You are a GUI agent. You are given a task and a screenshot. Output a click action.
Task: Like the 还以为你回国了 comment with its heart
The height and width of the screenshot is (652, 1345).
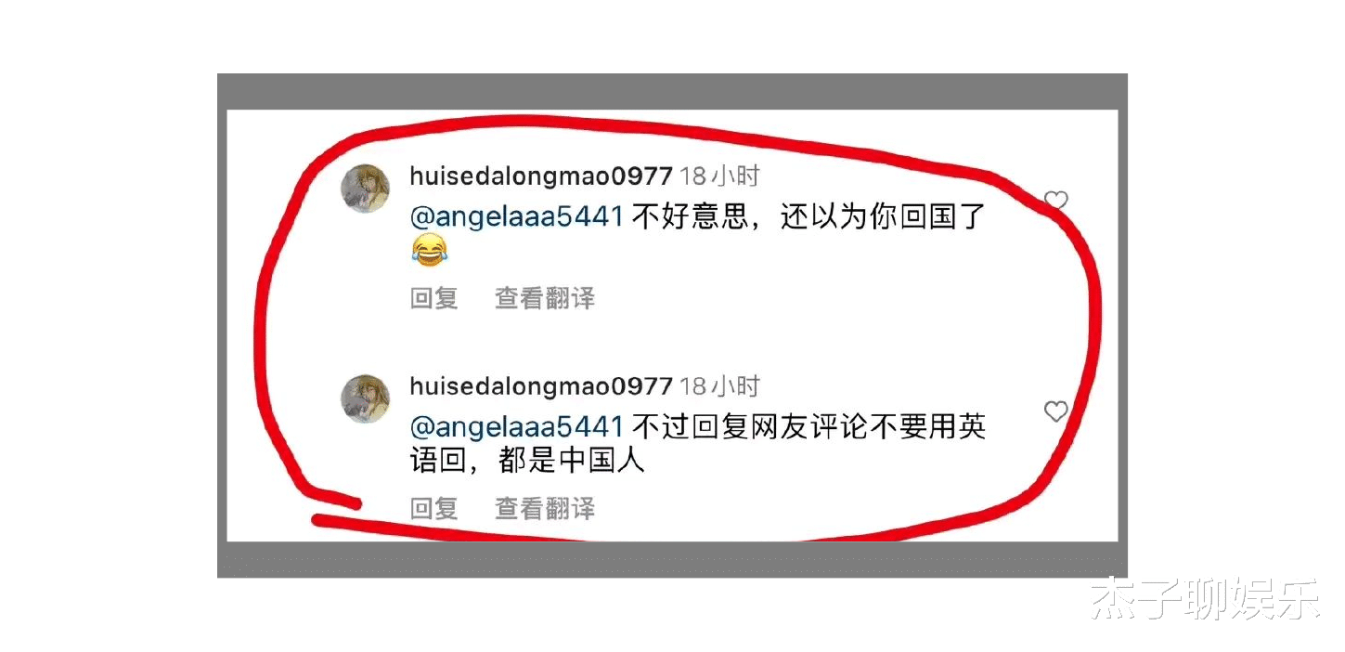tap(1056, 202)
